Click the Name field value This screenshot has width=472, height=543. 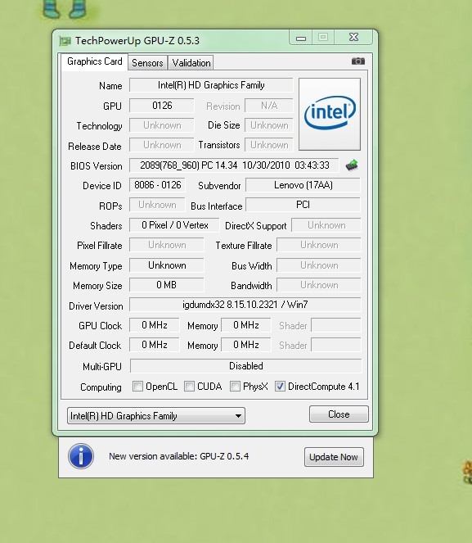(211, 85)
